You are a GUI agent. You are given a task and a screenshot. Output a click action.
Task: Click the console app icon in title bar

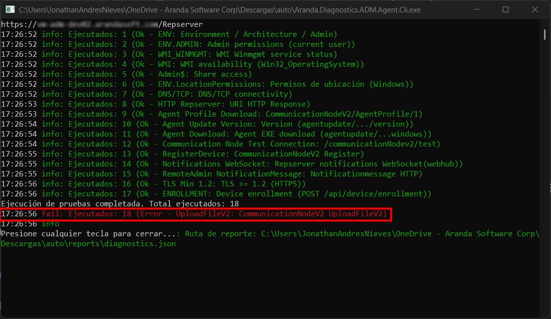pos(9,9)
